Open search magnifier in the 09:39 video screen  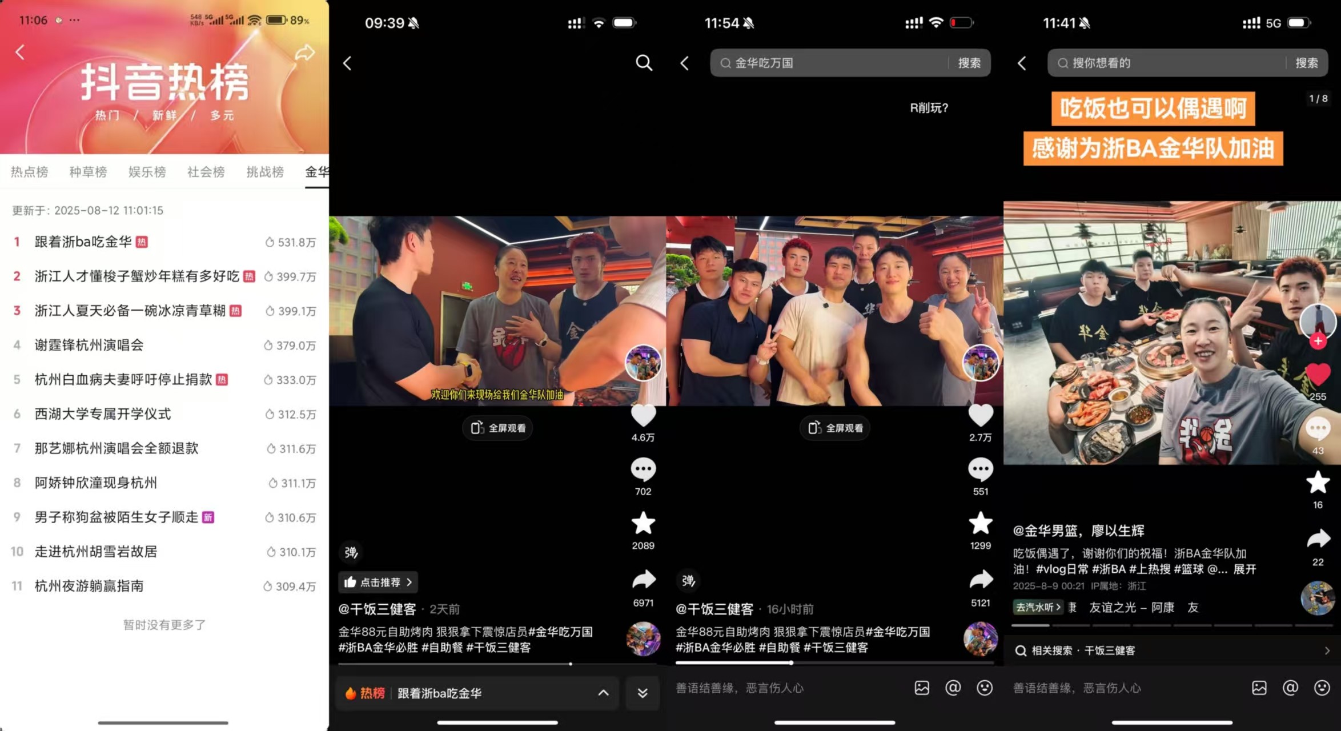(644, 63)
